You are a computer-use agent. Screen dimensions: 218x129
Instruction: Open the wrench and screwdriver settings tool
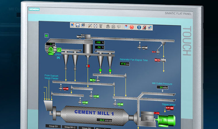point(90,26)
